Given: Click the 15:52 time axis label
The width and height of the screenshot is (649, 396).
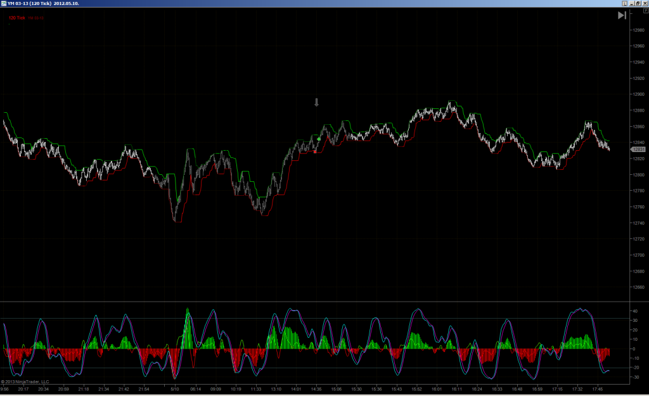Looking at the screenshot, I should click(417, 389).
